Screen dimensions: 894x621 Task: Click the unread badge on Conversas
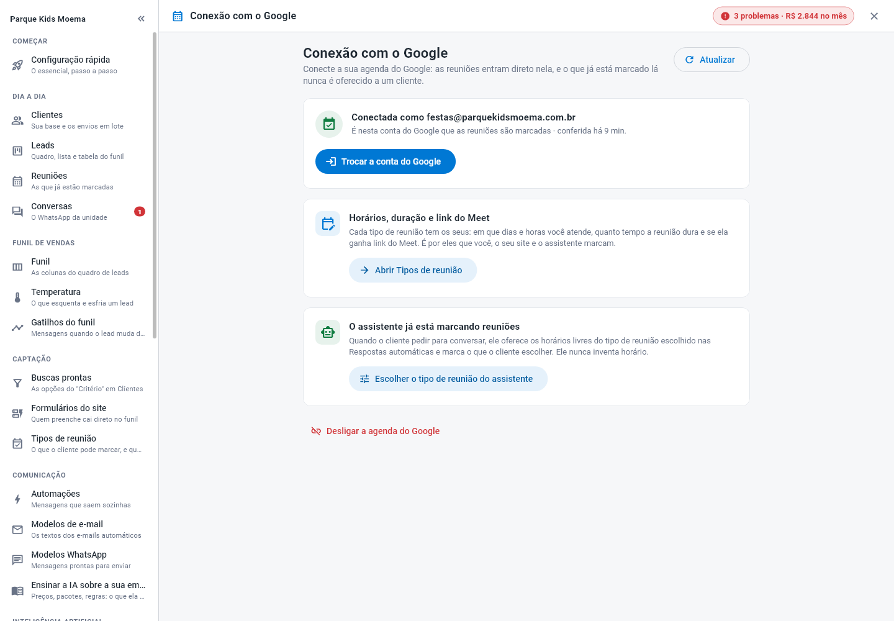pyautogui.click(x=140, y=212)
